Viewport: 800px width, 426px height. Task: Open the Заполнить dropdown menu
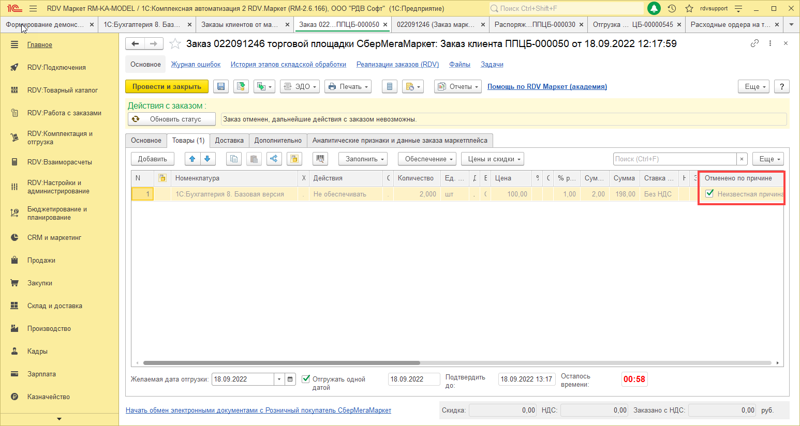pyautogui.click(x=365, y=159)
